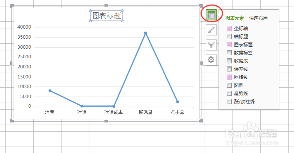Enable the 趋势线 checkbox

pyautogui.click(x=229, y=93)
